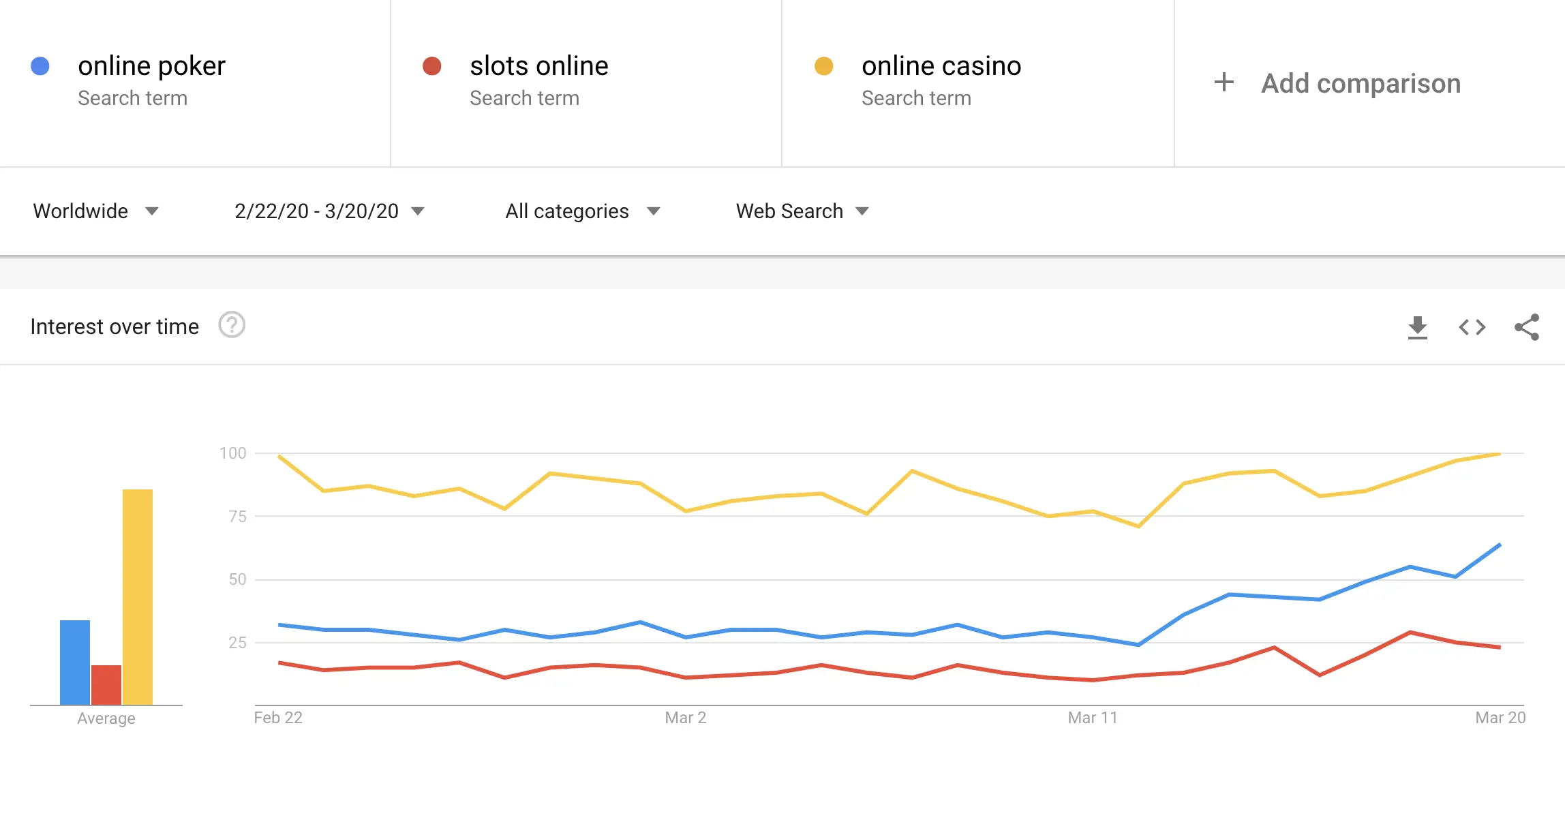Click the blue dot for online poker
The width and height of the screenshot is (1565, 822).
pyautogui.click(x=40, y=66)
